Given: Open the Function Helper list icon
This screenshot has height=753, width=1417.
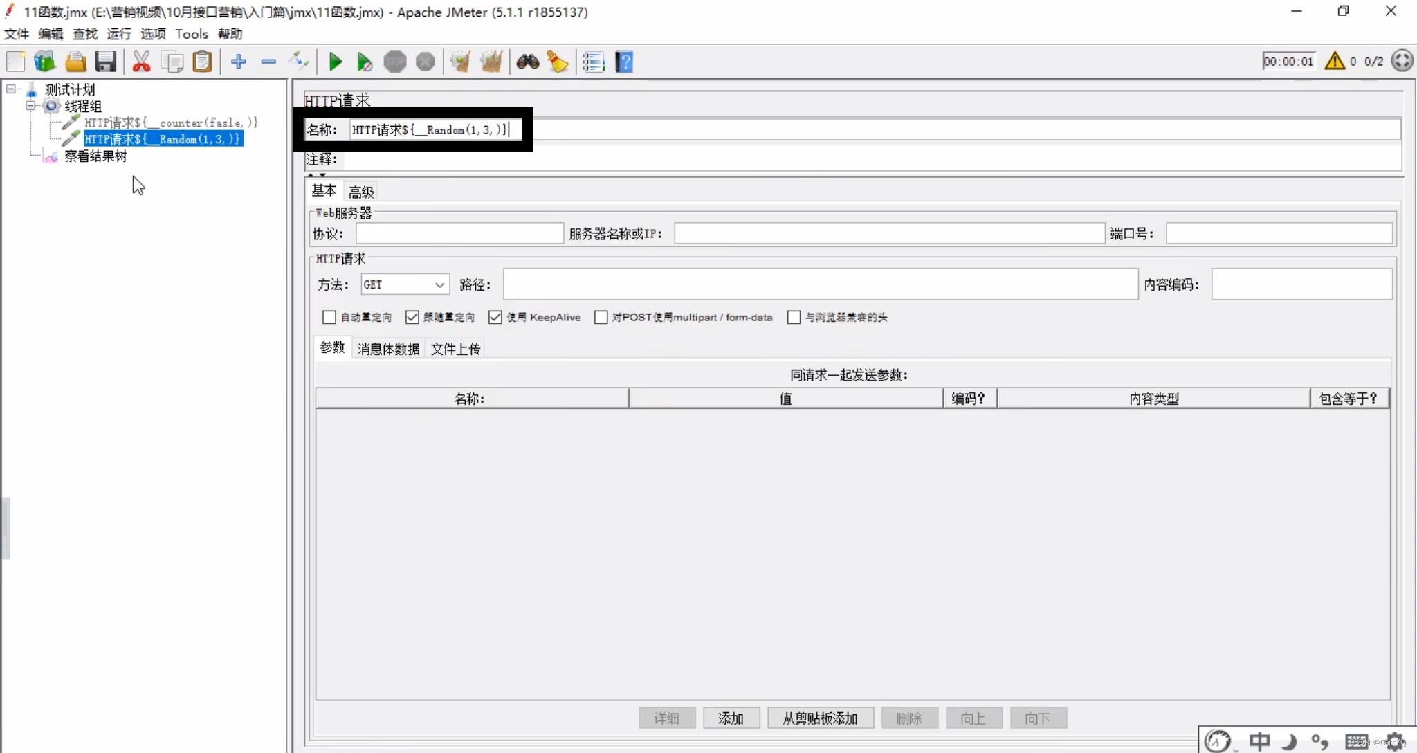Looking at the screenshot, I should tap(594, 62).
